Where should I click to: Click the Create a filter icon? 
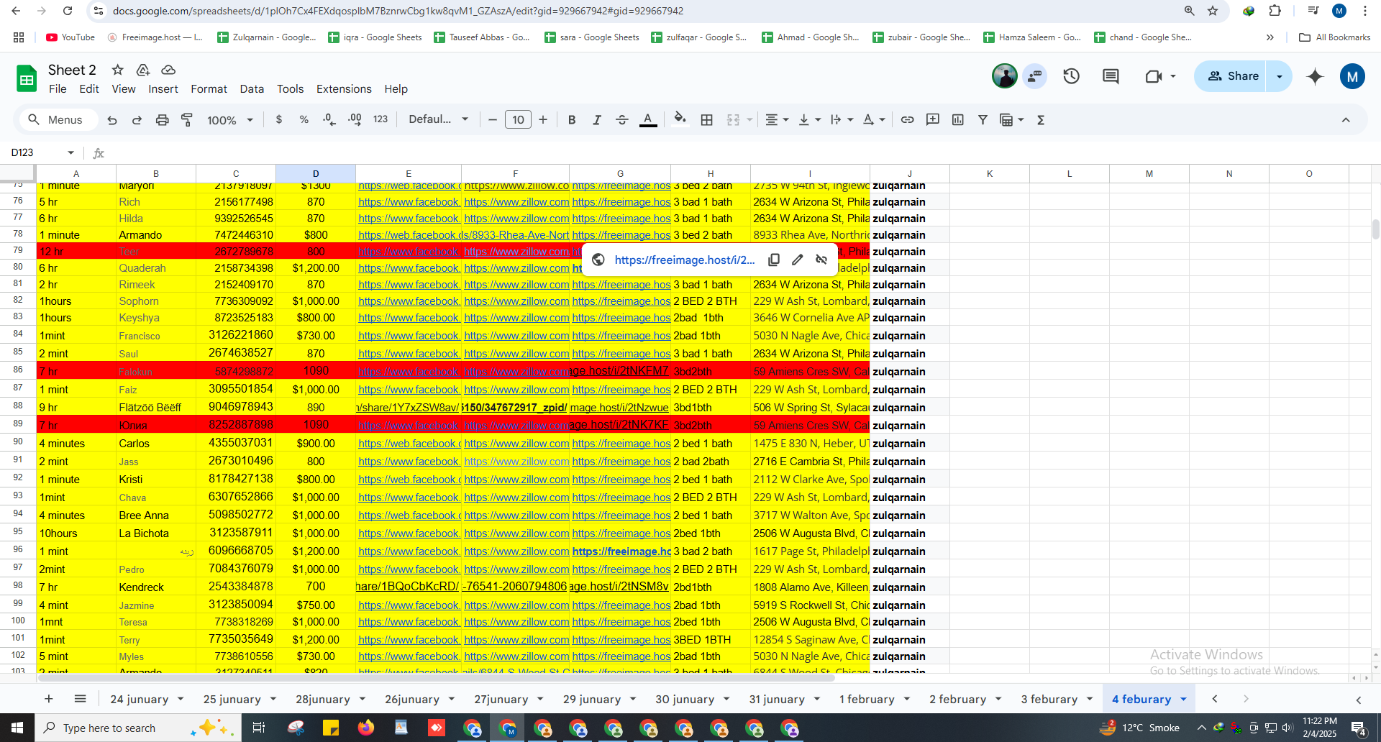tap(983, 120)
